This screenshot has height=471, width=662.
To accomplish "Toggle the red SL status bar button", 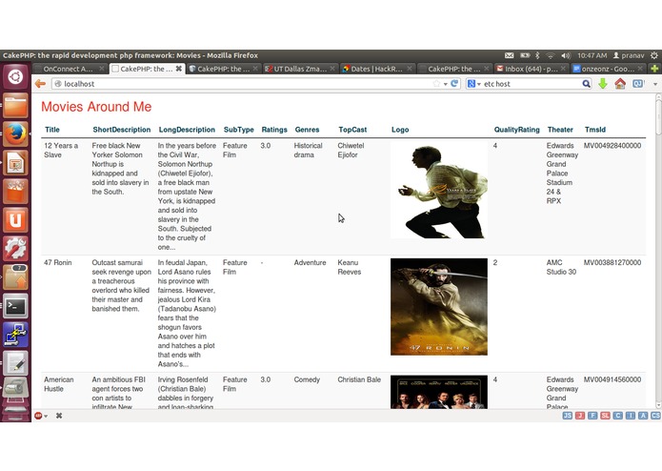I will [605, 416].
